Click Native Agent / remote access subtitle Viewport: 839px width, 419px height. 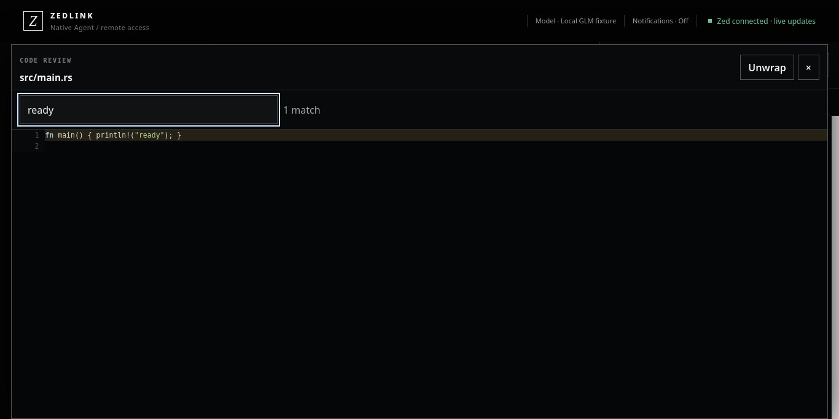click(100, 28)
